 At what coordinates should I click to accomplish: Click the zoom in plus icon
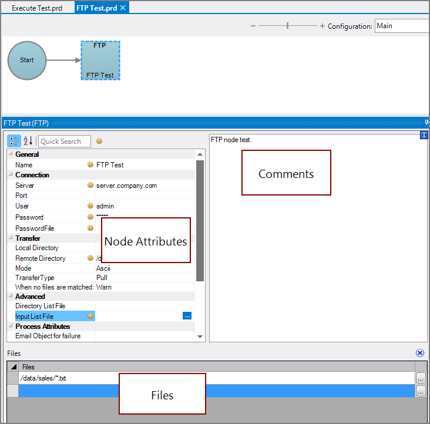point(322,26)
